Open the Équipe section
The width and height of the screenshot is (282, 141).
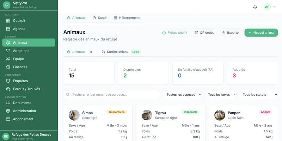18,59
